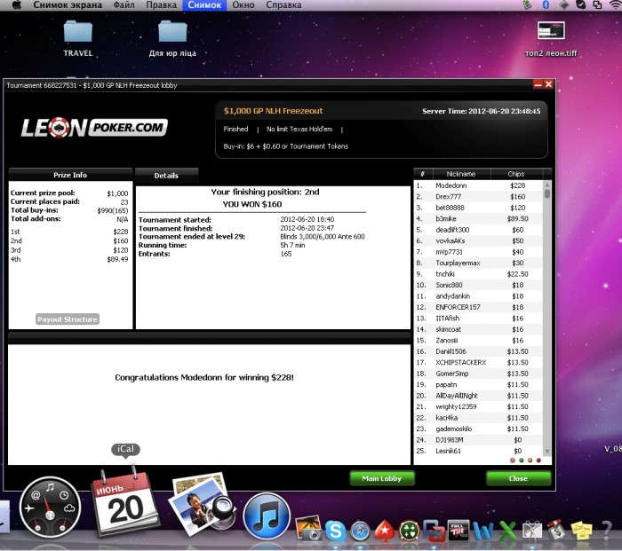Select the топ2 леон.tiff file thumbnail

coord(551,30)
